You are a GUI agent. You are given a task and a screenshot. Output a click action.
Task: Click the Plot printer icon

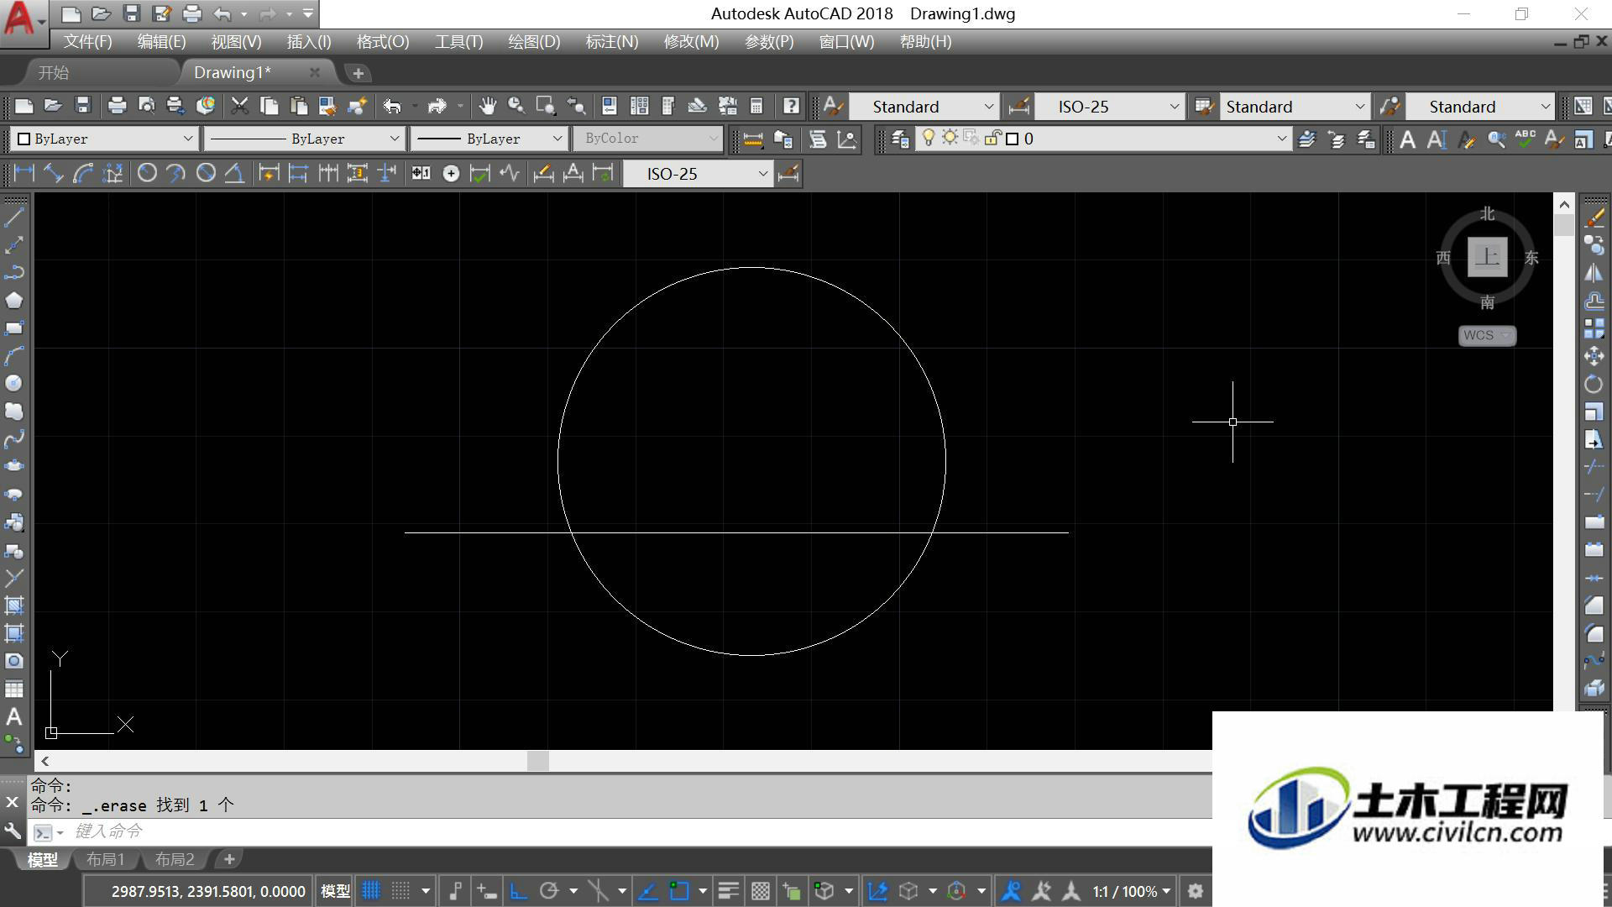(x=117, y=106)
